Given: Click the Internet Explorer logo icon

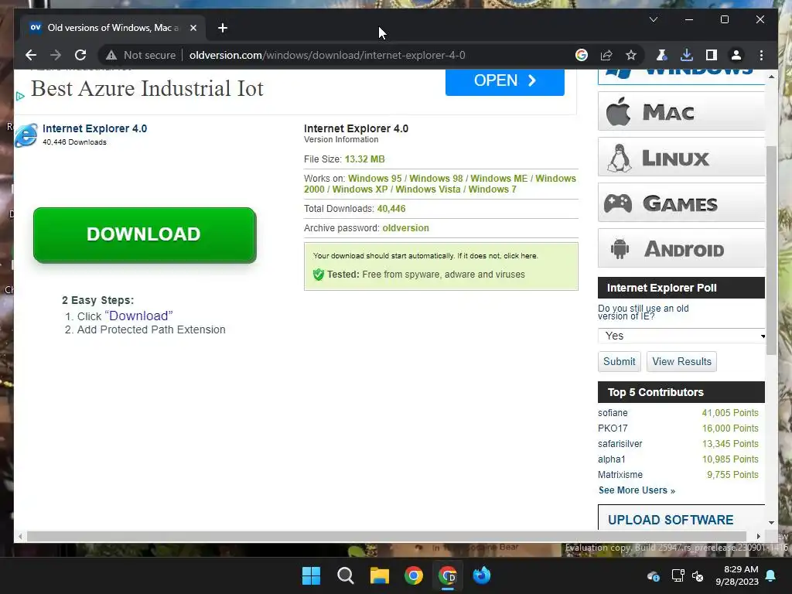Looking at the screenshot, I should tap(26, 135).
